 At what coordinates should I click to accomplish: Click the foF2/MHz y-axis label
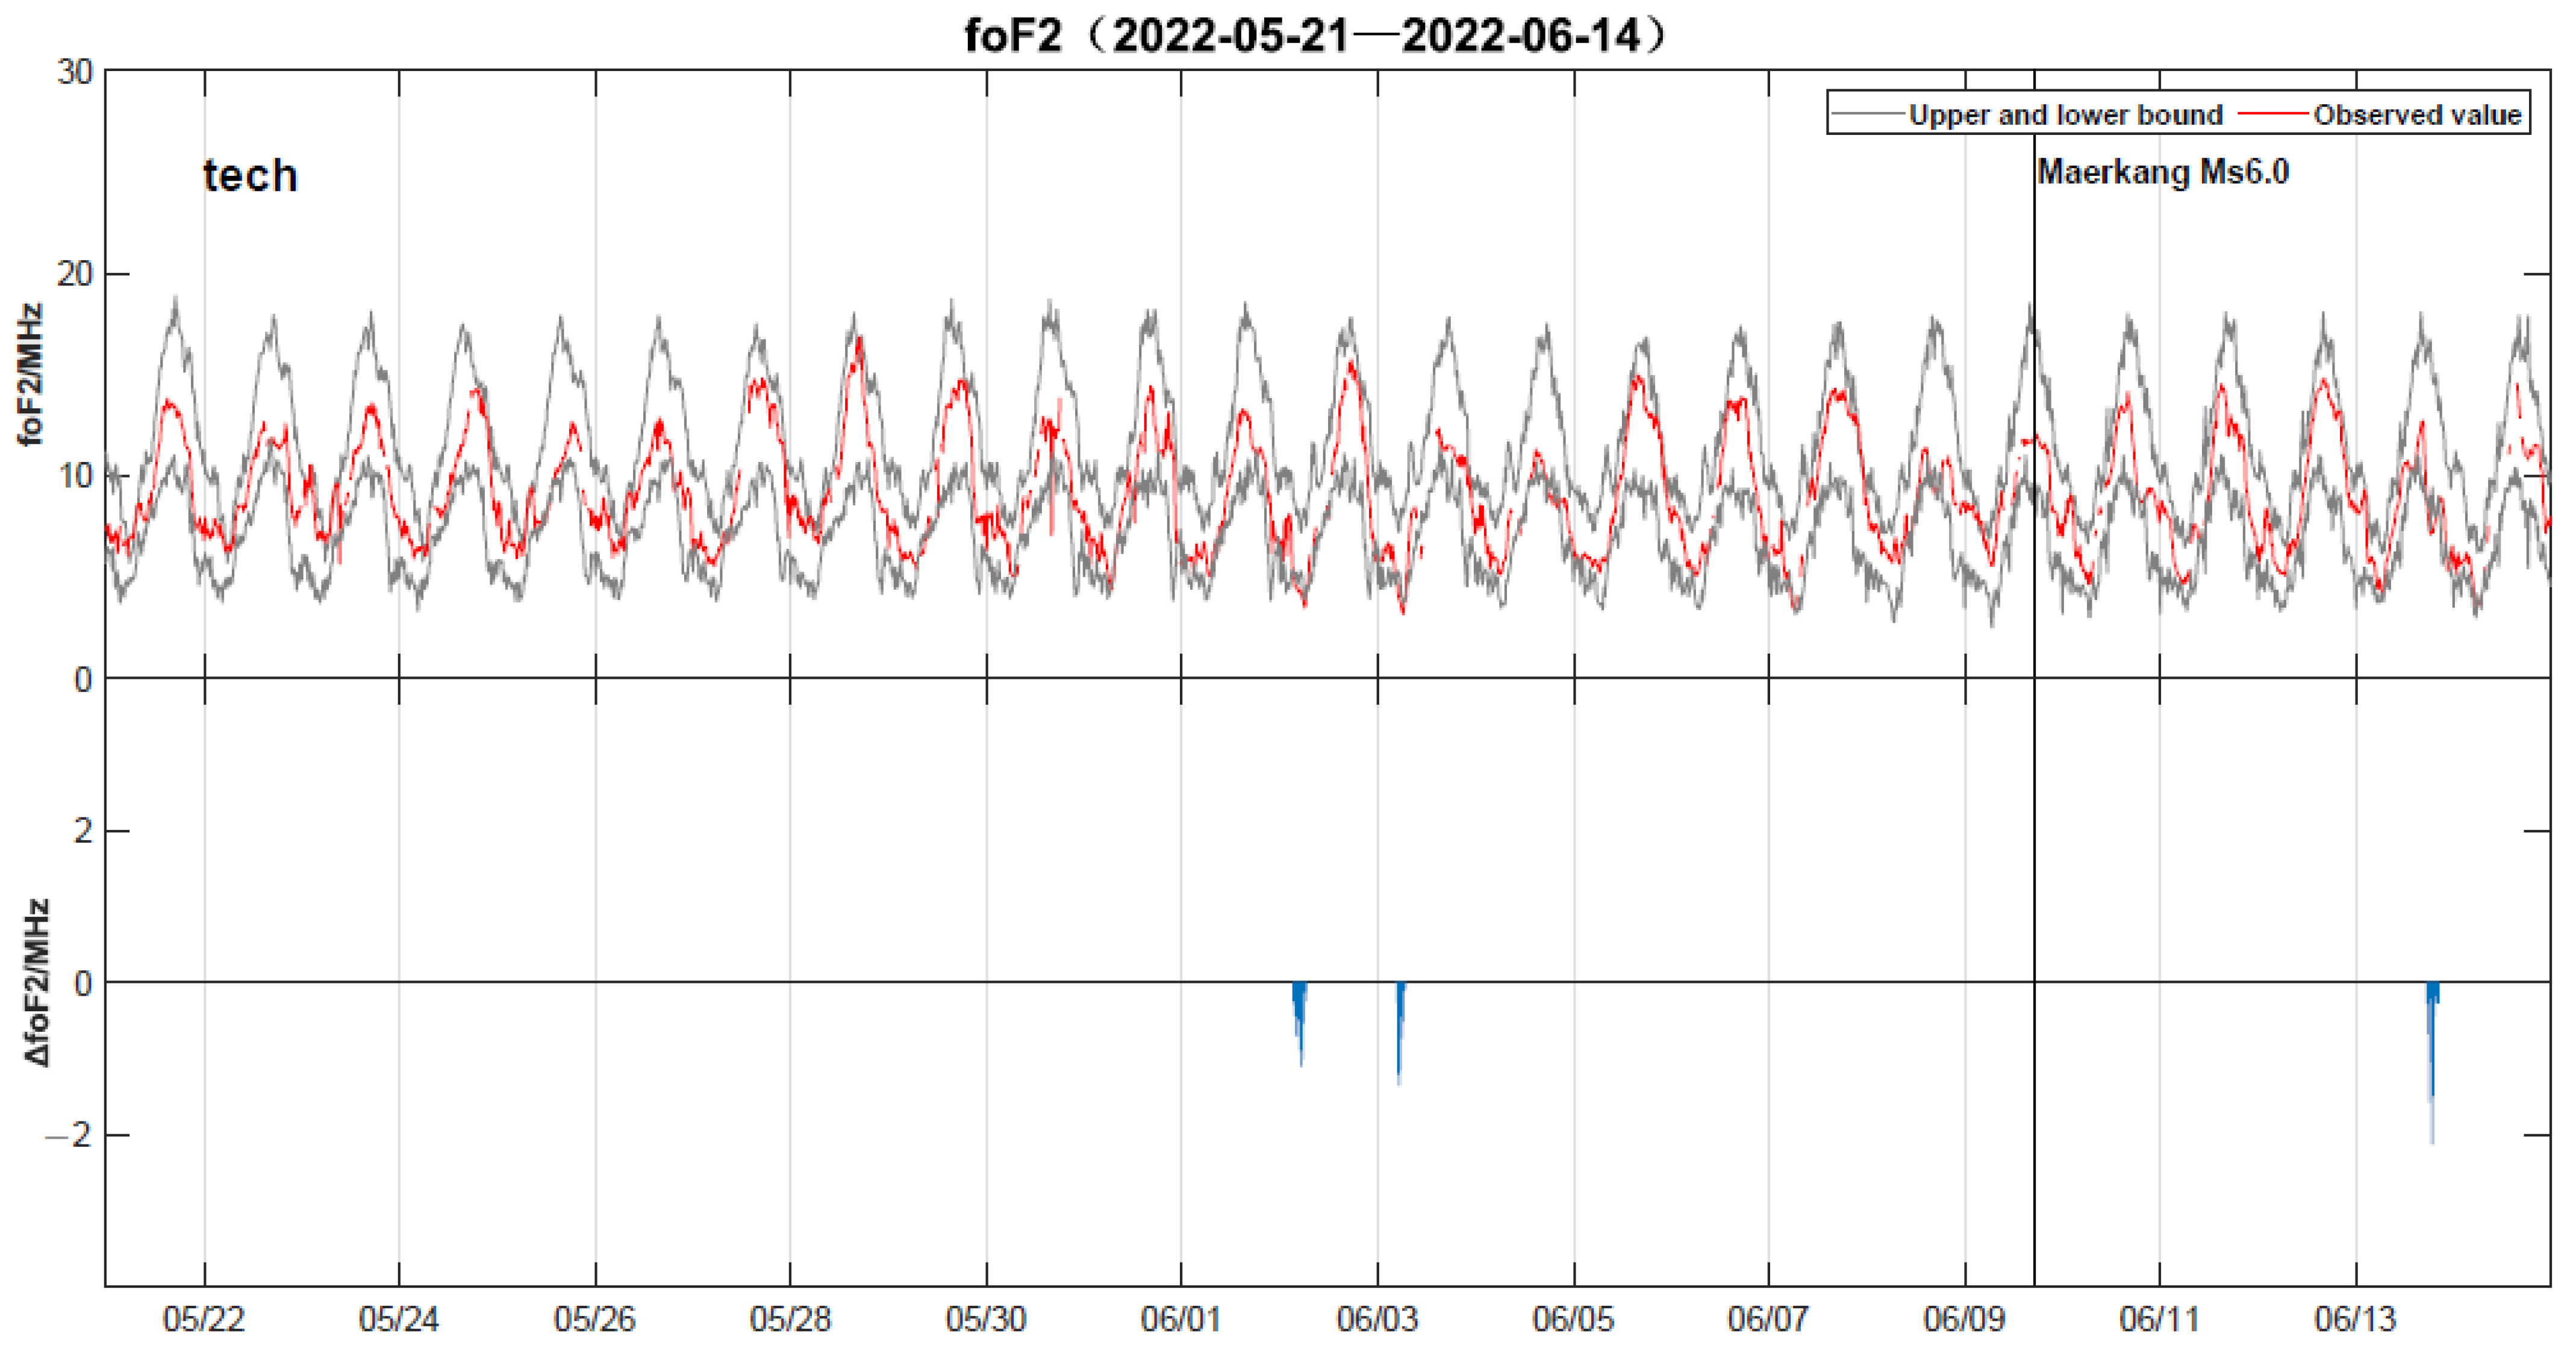click(x=31, y=375)
